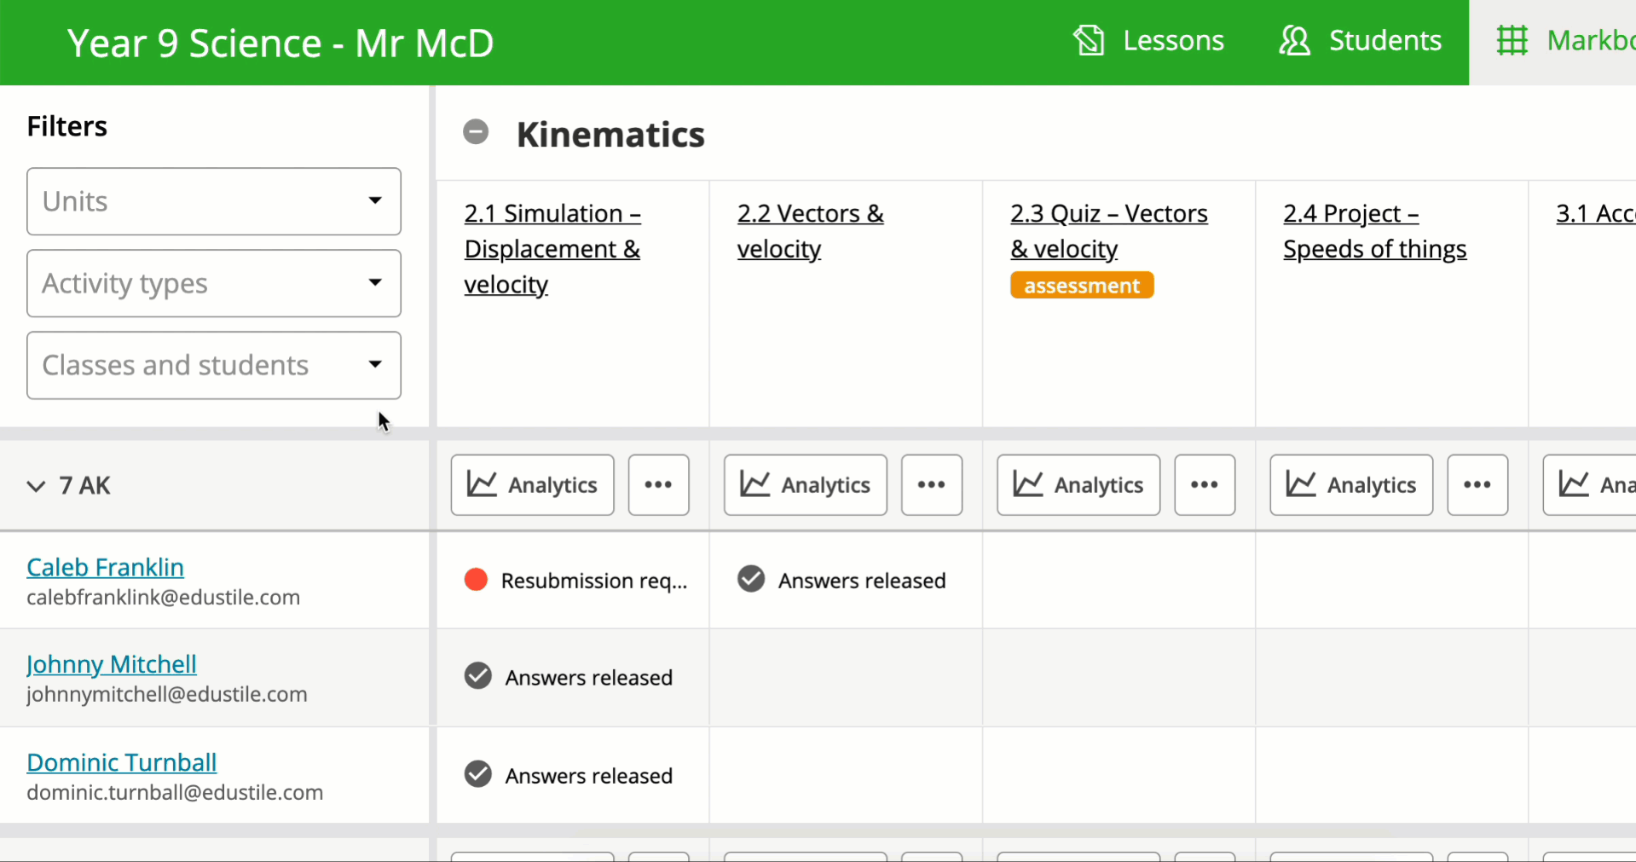This screenshot has width=1636, height=862.
Task: Open Dominic Turnball's student profile
Action: [122, 762]
